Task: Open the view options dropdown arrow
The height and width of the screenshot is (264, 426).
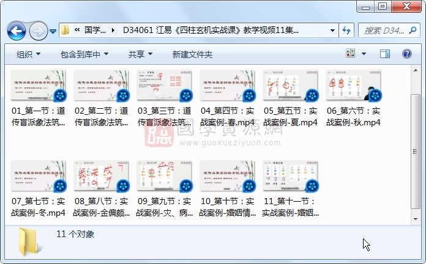Action: 364,54
